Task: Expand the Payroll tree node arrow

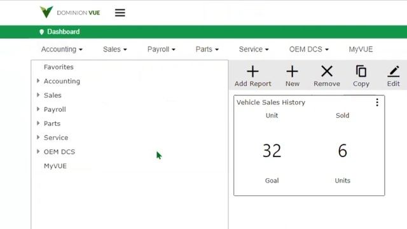Action: (x=38, y=109)
